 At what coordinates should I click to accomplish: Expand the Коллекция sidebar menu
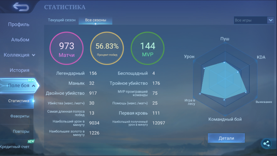click(20, 55)
